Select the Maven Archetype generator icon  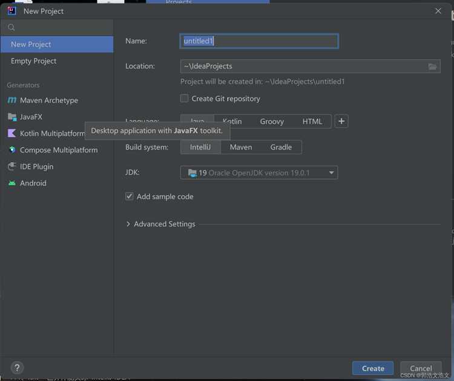[12, 100]
